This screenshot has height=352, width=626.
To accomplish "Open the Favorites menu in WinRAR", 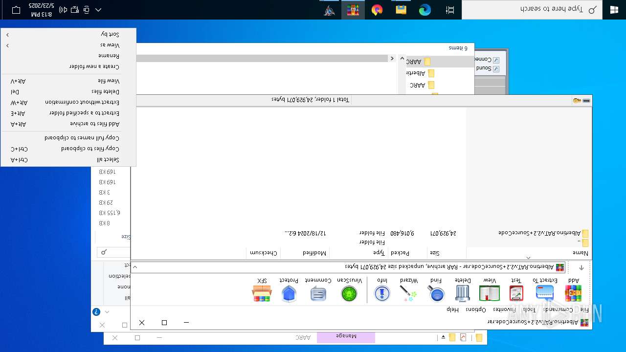I will click(505, 309).
